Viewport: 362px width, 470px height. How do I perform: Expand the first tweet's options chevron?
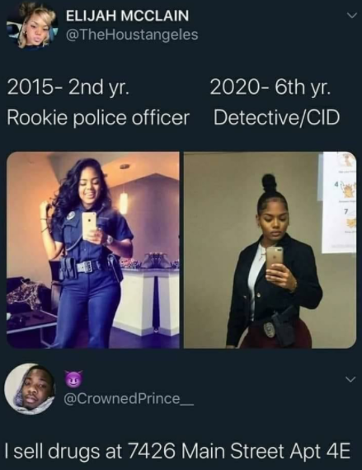353,16
